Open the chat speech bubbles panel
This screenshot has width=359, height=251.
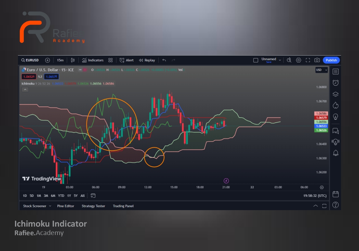pyautogui.click(x=336, y=131)
